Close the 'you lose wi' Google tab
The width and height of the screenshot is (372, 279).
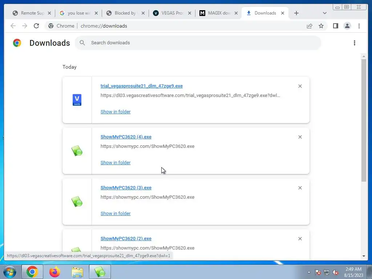pos(96,13)
